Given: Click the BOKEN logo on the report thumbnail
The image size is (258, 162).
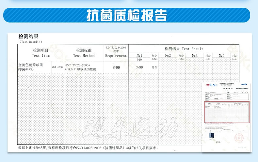Looking at the screenshot, I should (x=244, y=84).
